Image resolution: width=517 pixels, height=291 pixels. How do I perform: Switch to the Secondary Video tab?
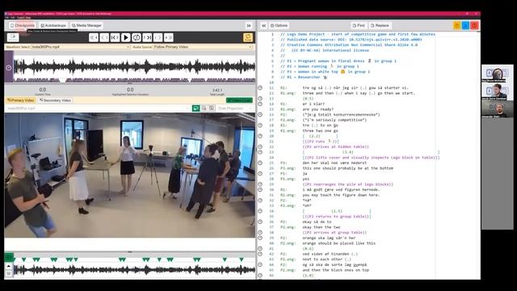[x=55, y=100]
